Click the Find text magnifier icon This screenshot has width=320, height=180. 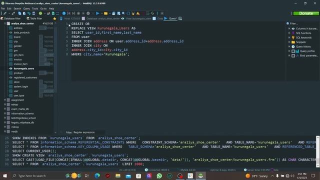[123, 13]
